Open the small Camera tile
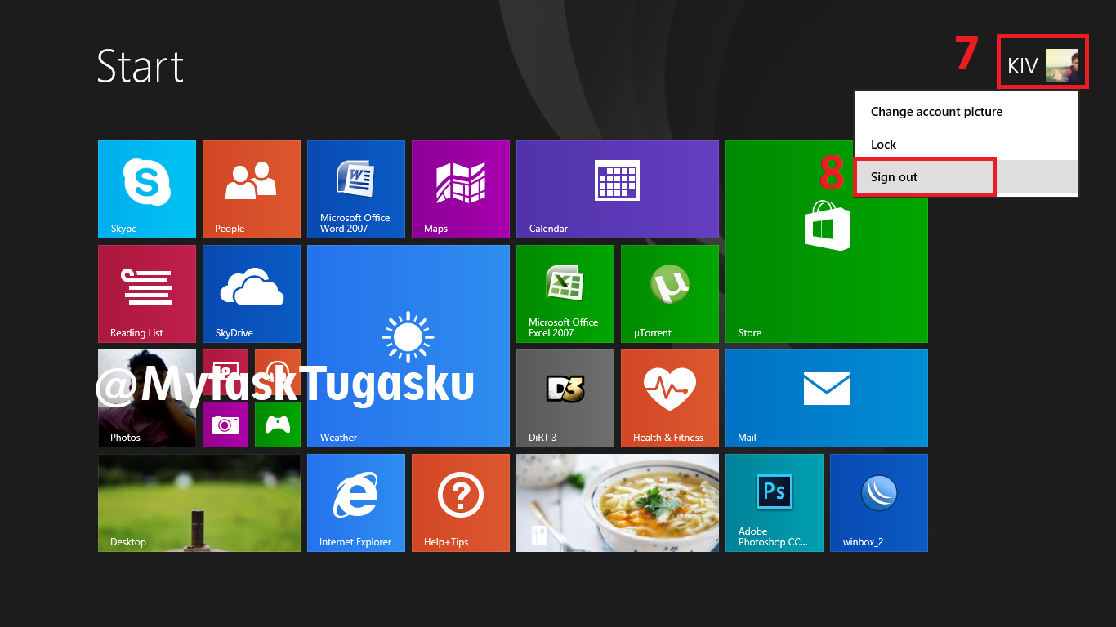This screenshot has height=627, width=1116. 225,425
